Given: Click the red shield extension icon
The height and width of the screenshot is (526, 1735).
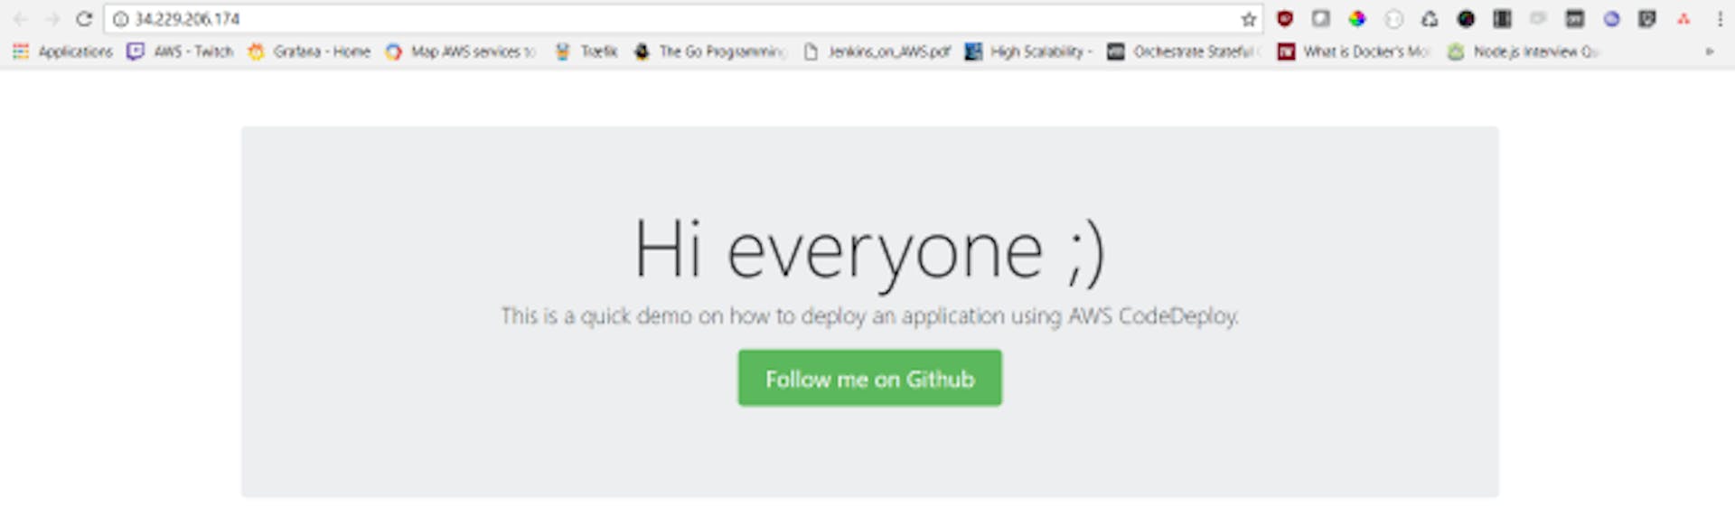Looking at the screenshot, I should [x=1284, y=18].
